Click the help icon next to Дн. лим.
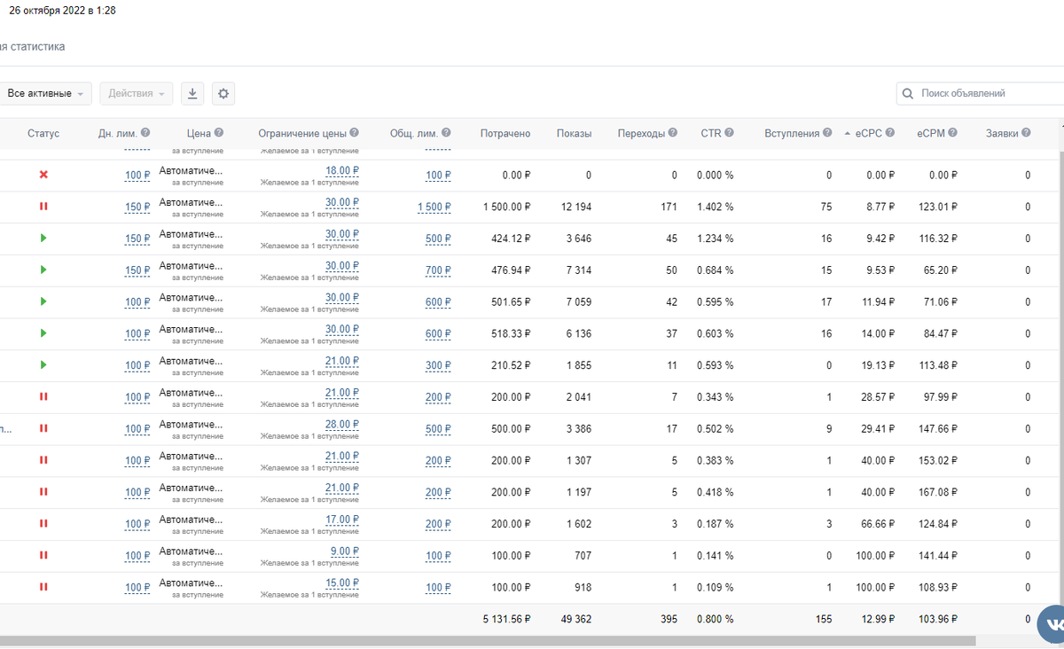 tap(145, 133)
